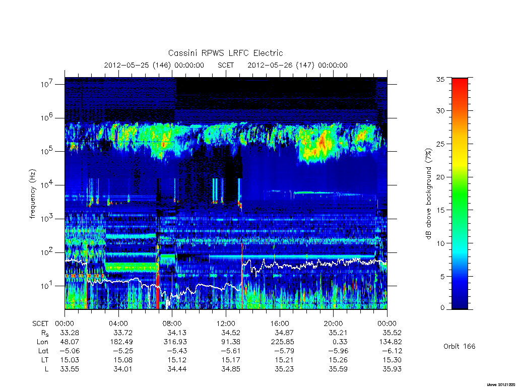Click the 20 label on the color bar
The image size is (516, 387).
pos(440,177)
